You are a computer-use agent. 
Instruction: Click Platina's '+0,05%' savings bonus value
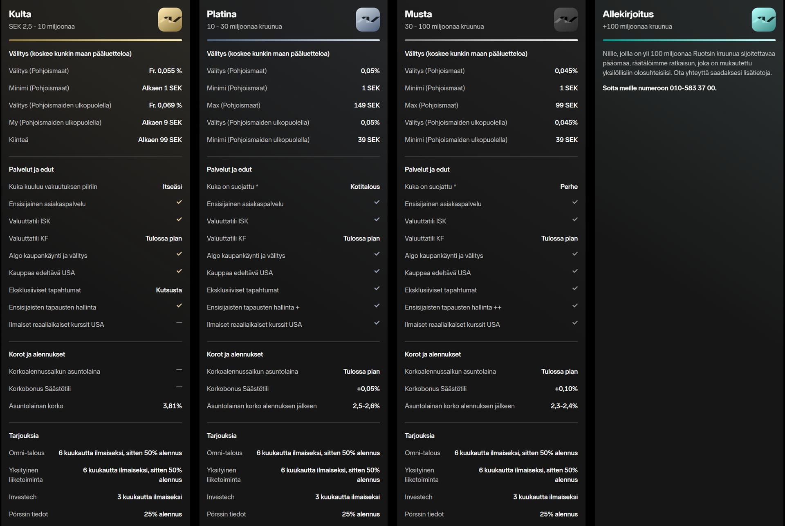tap(368, 389)
